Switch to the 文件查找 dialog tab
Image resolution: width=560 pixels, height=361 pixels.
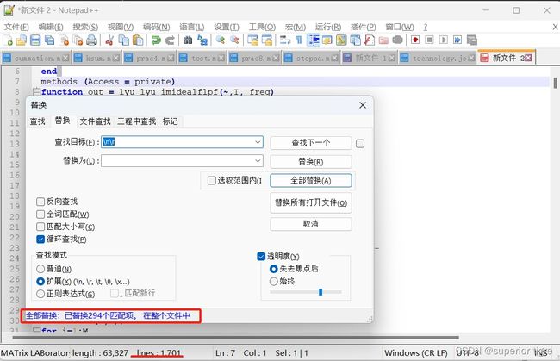point(95,121)
